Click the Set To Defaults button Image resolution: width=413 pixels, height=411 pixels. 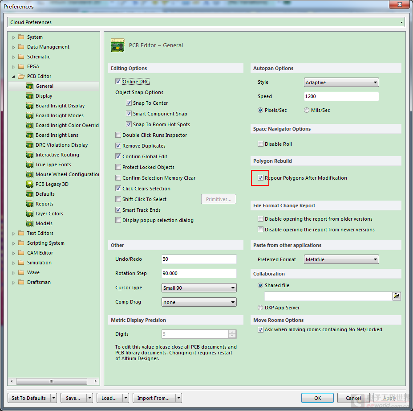click(29, 398)
